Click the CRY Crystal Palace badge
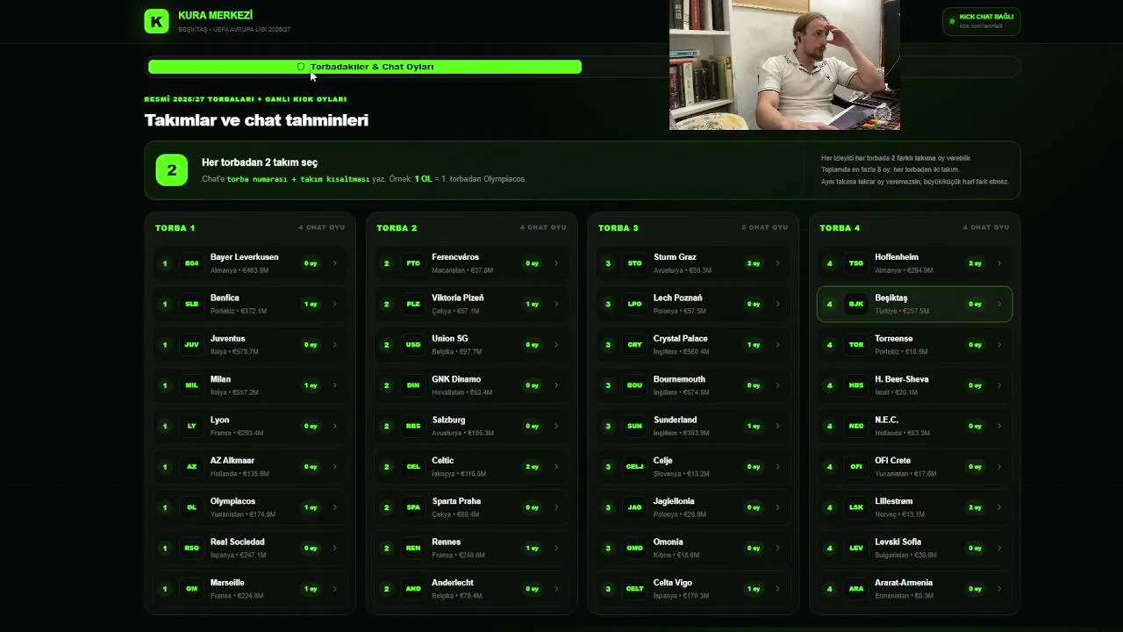 [635, 345]
